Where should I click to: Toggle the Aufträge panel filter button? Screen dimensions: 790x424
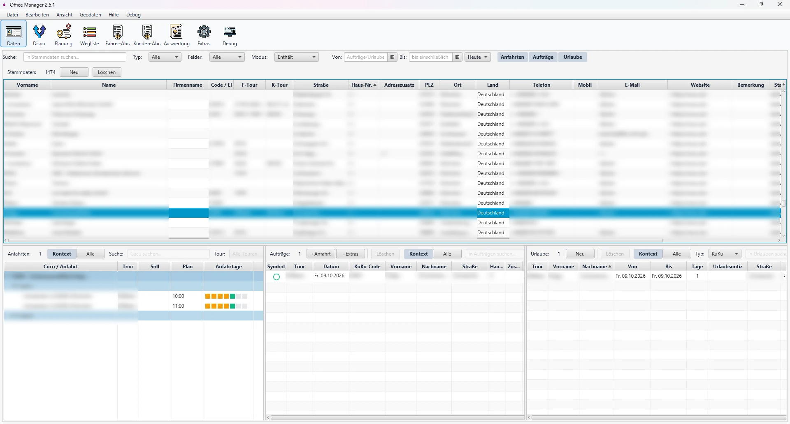tap(543, 57)
